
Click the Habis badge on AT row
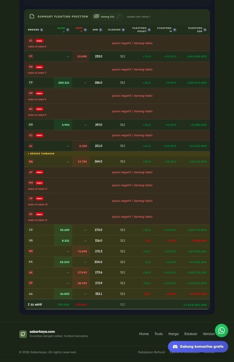[x=39, y=172]
